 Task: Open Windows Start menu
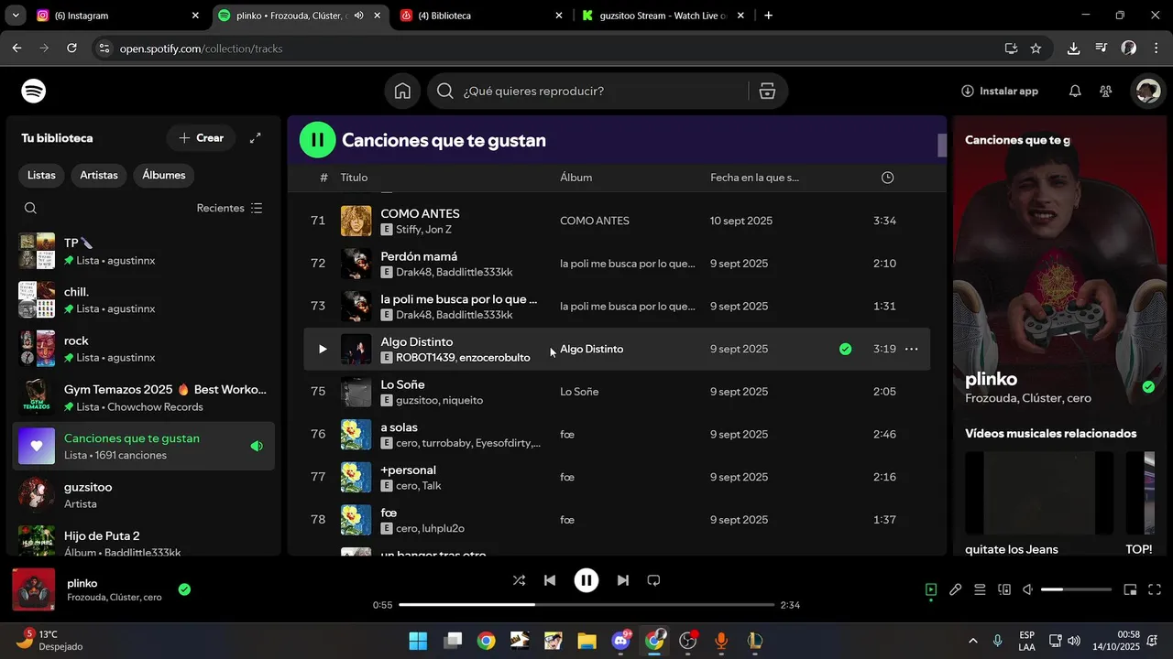click(x=418, y=641)
